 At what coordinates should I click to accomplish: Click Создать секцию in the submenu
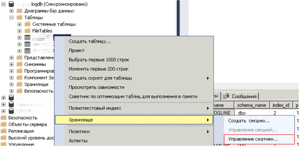(x=249, y=121)
